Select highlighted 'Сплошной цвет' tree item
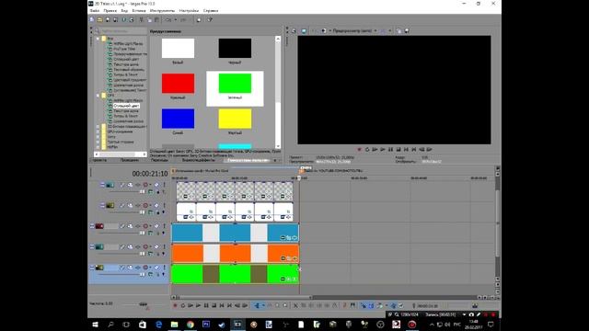The image size is (589, 331). [x=126, y=106]
